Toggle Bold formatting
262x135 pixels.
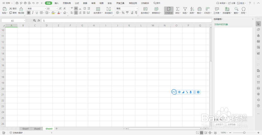point(29,13)
